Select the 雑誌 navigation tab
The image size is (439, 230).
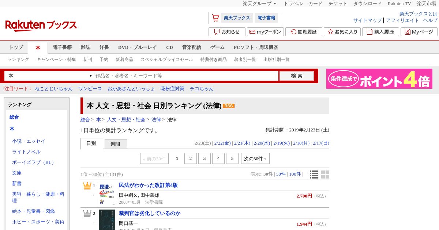pos(86,47)
